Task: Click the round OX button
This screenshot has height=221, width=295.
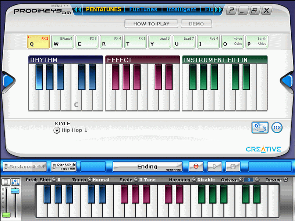Action: [x=277, y=127]
